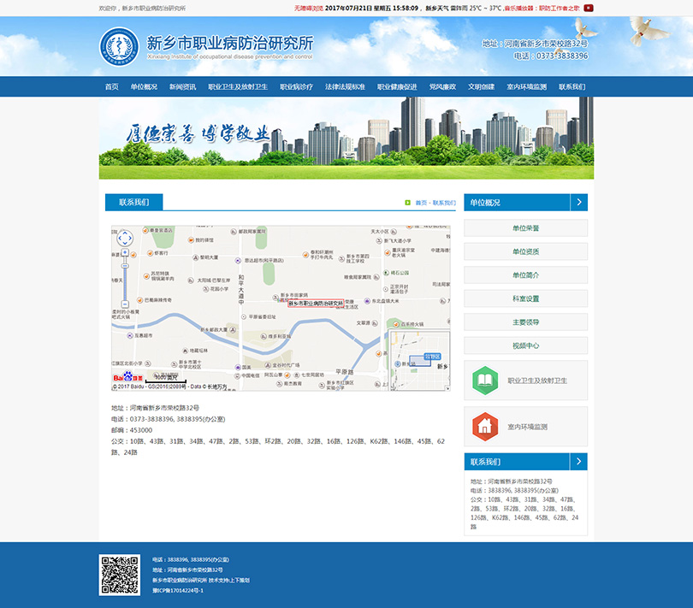Image resolution: width=693 pixels, height=608 pixels.
Task: Click the map zoom level slider track
Action: (x=125, y=278)
